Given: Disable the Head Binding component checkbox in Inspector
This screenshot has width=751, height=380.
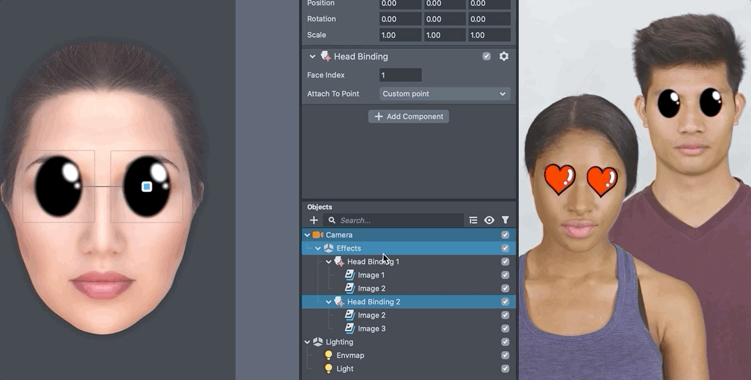Looking at the screenshot, I should coord(487,57).
